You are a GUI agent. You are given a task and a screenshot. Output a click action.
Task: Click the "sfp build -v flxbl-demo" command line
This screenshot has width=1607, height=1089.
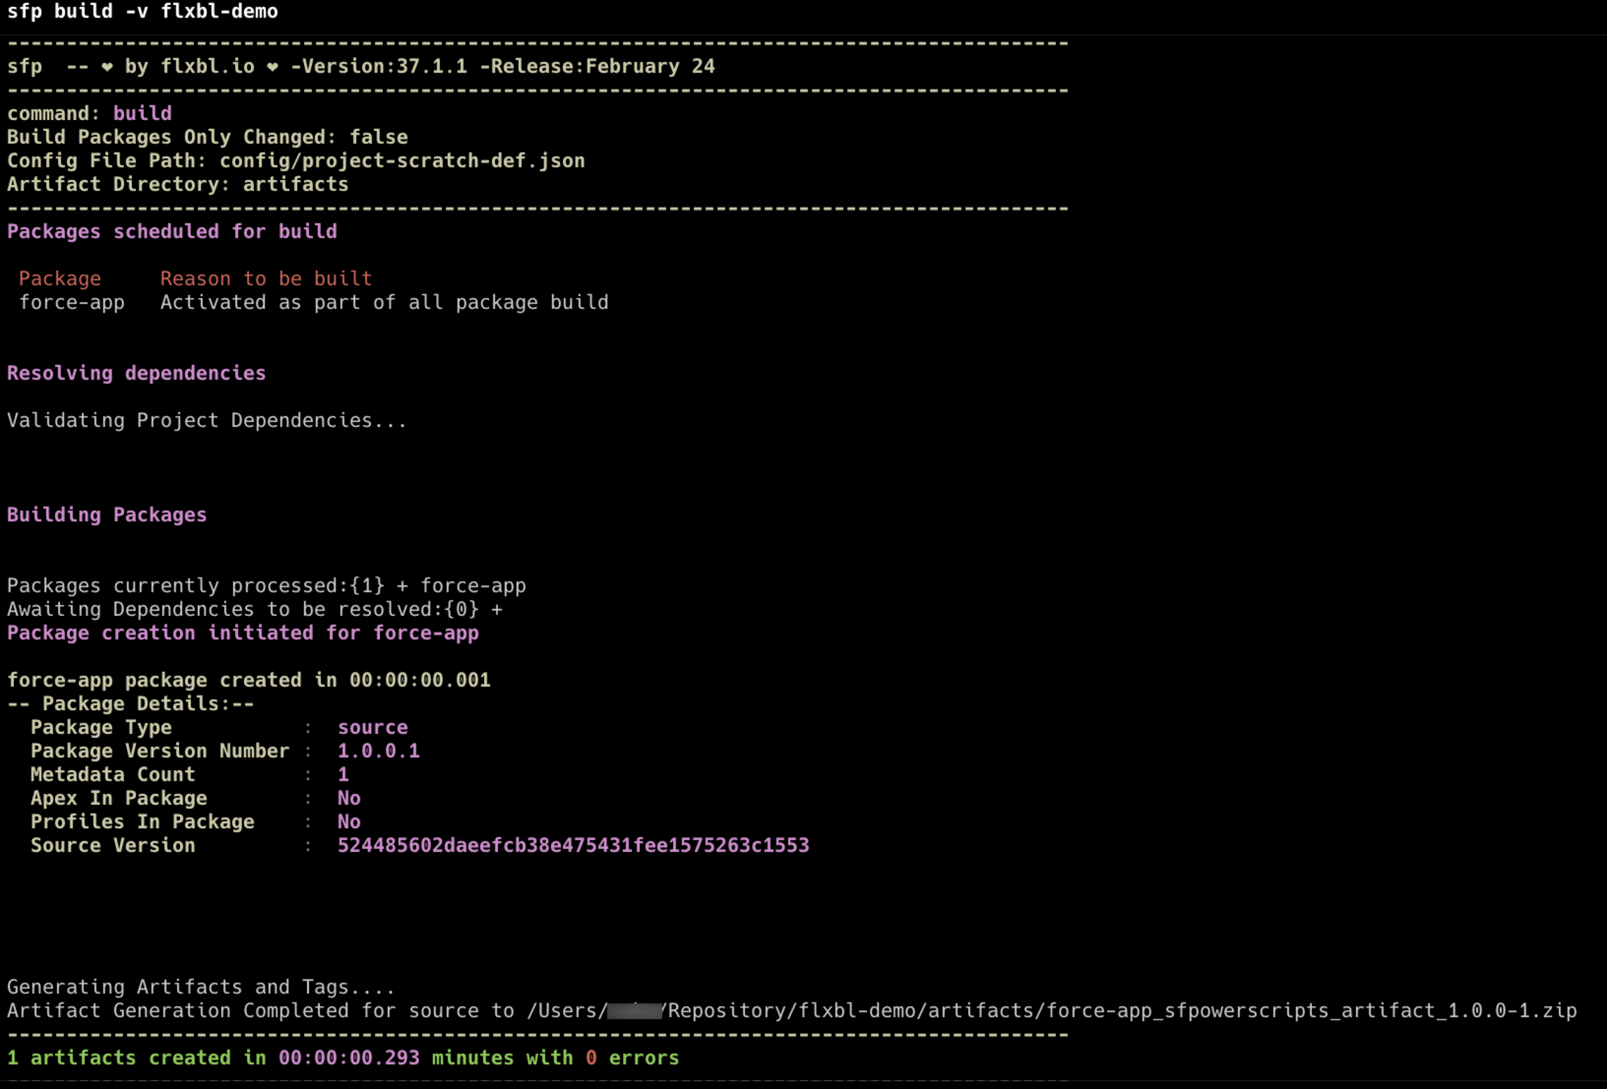[142, 11]
